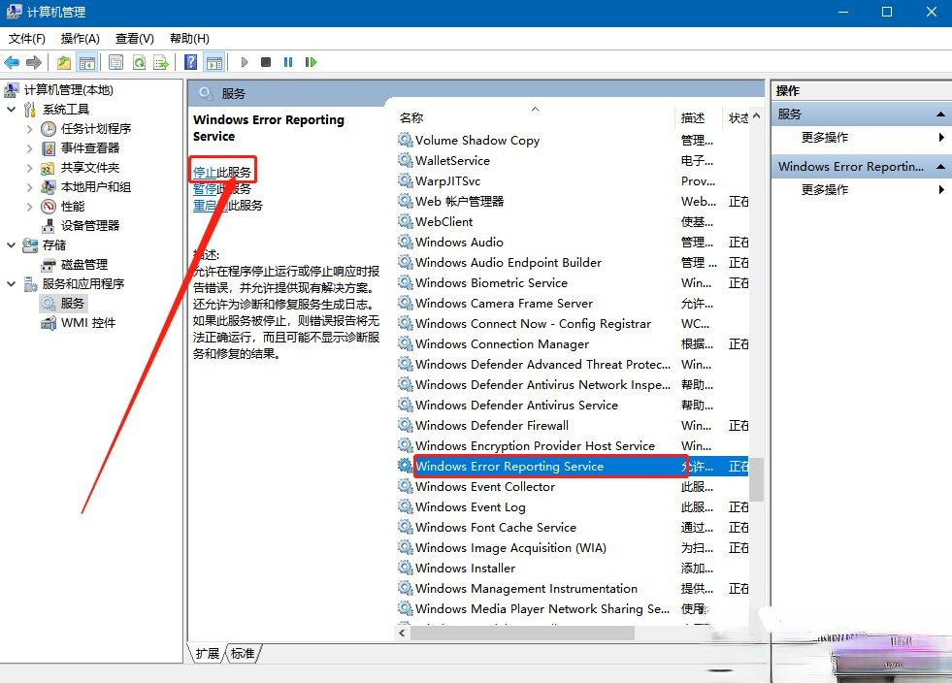This screenshot has width=952, height=683.
Task: Click the Stop service square icon
Action: point(266,62)
